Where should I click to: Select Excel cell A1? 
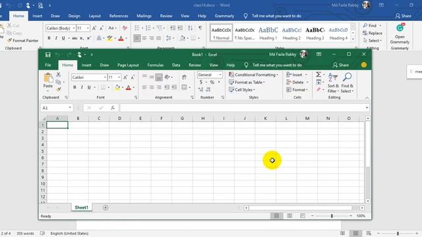point(57,125)
